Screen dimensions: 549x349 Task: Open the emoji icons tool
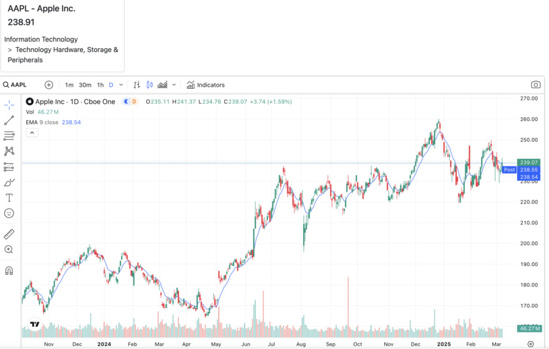9,213
